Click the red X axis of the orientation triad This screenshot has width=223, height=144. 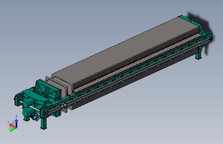point(13,126)
